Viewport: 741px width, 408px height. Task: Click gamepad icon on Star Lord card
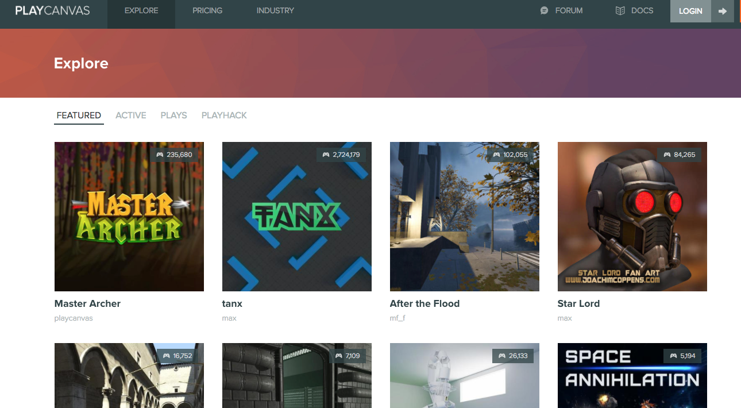click(667, 155)
